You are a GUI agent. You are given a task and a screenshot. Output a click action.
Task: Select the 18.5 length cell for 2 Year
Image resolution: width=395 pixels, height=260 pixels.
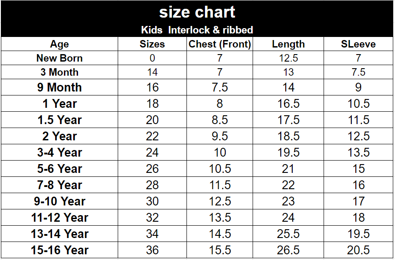pyautogui.click(x=288, y=136)
